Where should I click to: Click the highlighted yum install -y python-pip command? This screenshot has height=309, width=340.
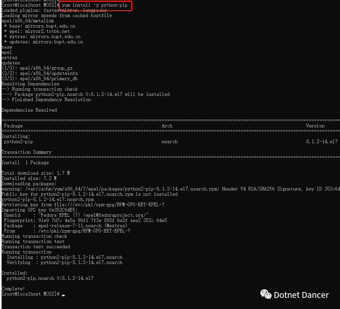point(95,5)
